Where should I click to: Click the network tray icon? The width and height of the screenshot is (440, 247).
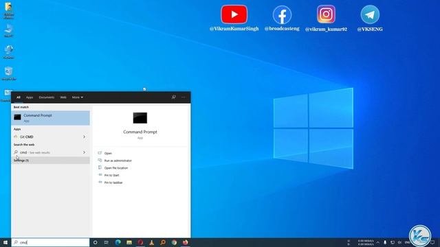pyautogui.click(x=393, y=242)
